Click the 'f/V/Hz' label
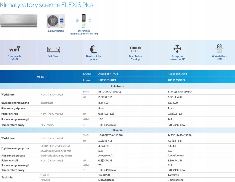 click(x=44, y=175)
